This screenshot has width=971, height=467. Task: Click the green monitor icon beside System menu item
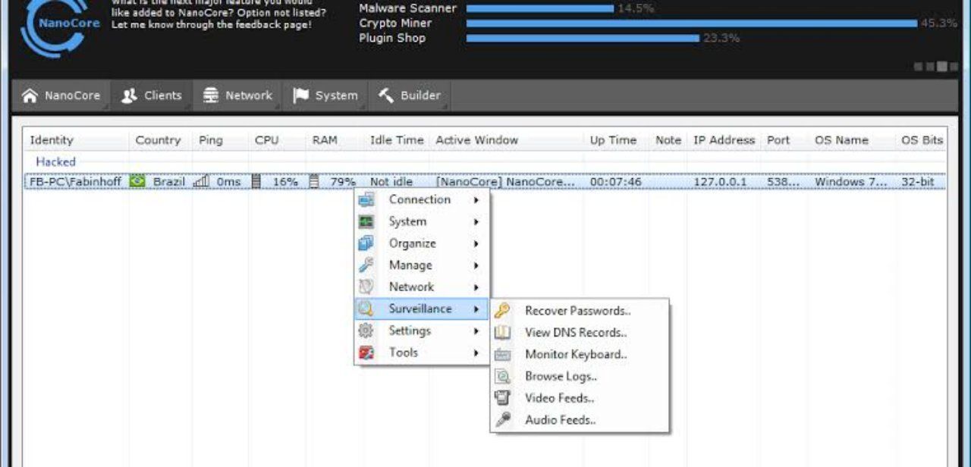coord(366,222)
